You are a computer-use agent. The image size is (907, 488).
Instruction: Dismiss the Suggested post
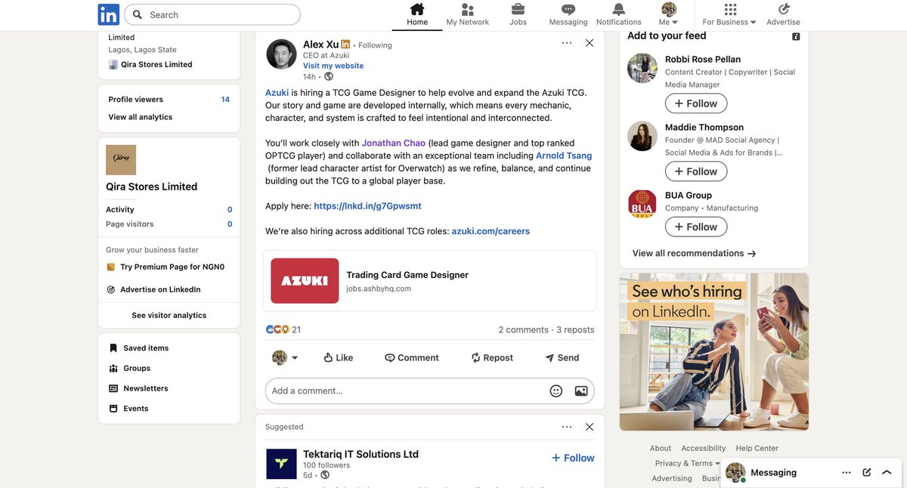[590, 427]
